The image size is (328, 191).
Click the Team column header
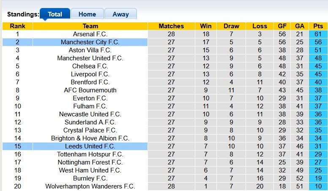point(90,26)
